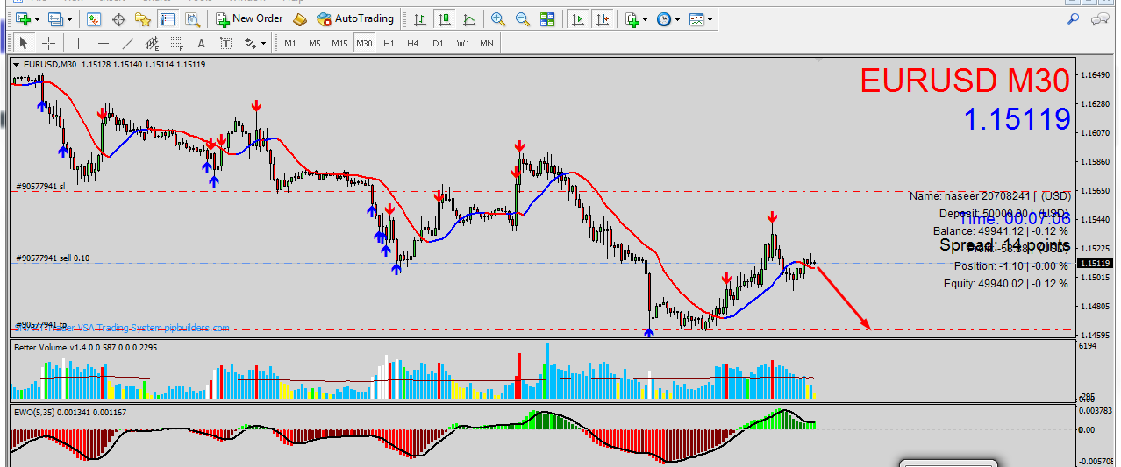The height and width of the screenshot is (467, 1121).
Task: Expand the Templates dropdown arrow
Action: click(x=710, y=18)
